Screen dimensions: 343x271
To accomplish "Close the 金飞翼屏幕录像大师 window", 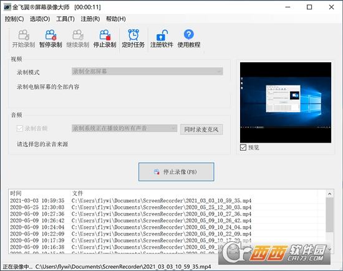I will 331,7.
